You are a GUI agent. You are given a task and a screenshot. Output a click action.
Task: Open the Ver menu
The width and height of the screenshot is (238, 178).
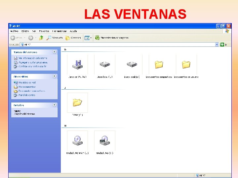point(34,31)
